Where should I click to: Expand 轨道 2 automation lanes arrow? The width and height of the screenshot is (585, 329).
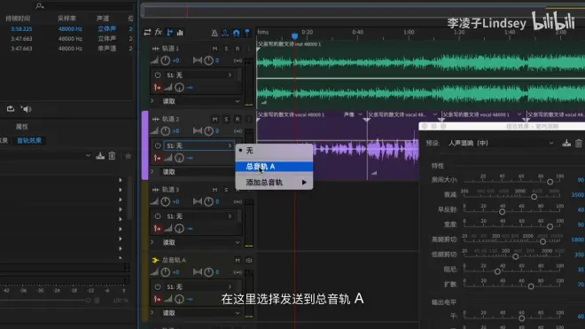[152, 172]
